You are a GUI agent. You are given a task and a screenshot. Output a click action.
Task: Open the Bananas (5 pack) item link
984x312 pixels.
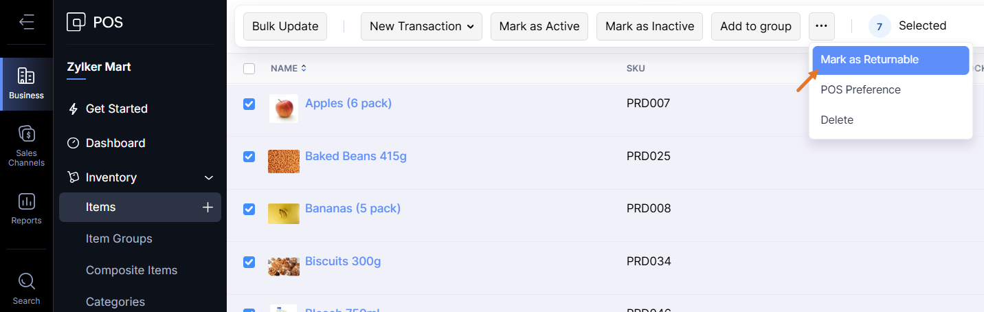(x=353, y=208)
